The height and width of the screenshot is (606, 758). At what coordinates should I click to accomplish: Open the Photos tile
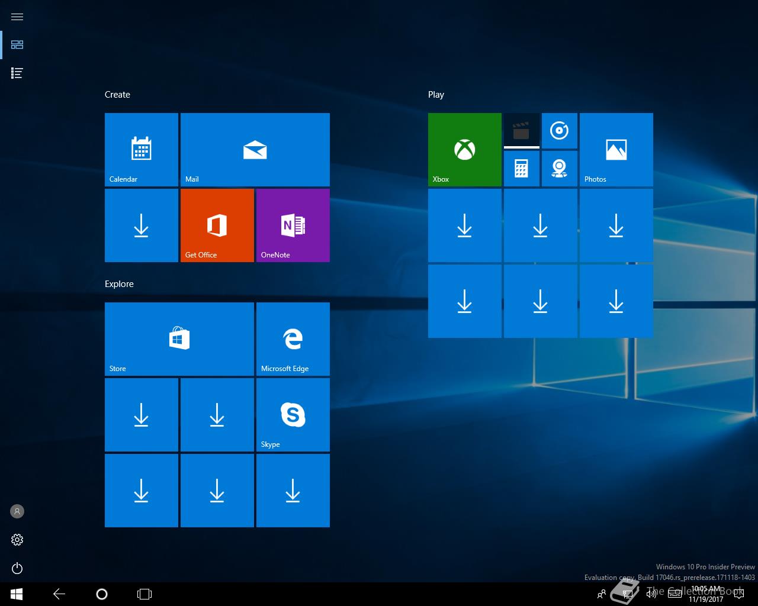click(x=616, y=150)
